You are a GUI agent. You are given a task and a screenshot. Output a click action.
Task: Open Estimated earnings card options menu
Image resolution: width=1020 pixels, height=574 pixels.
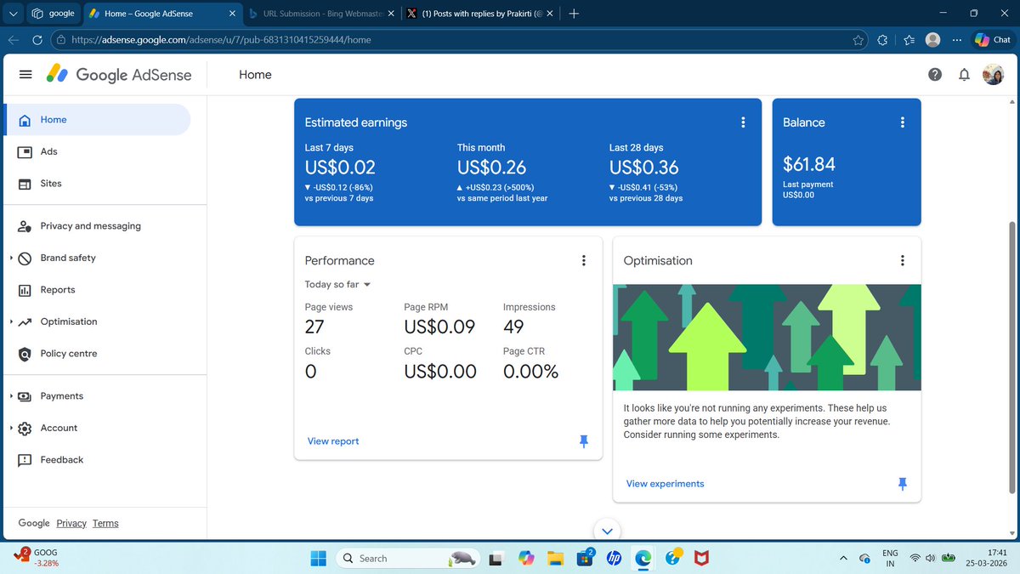[743, 122]
